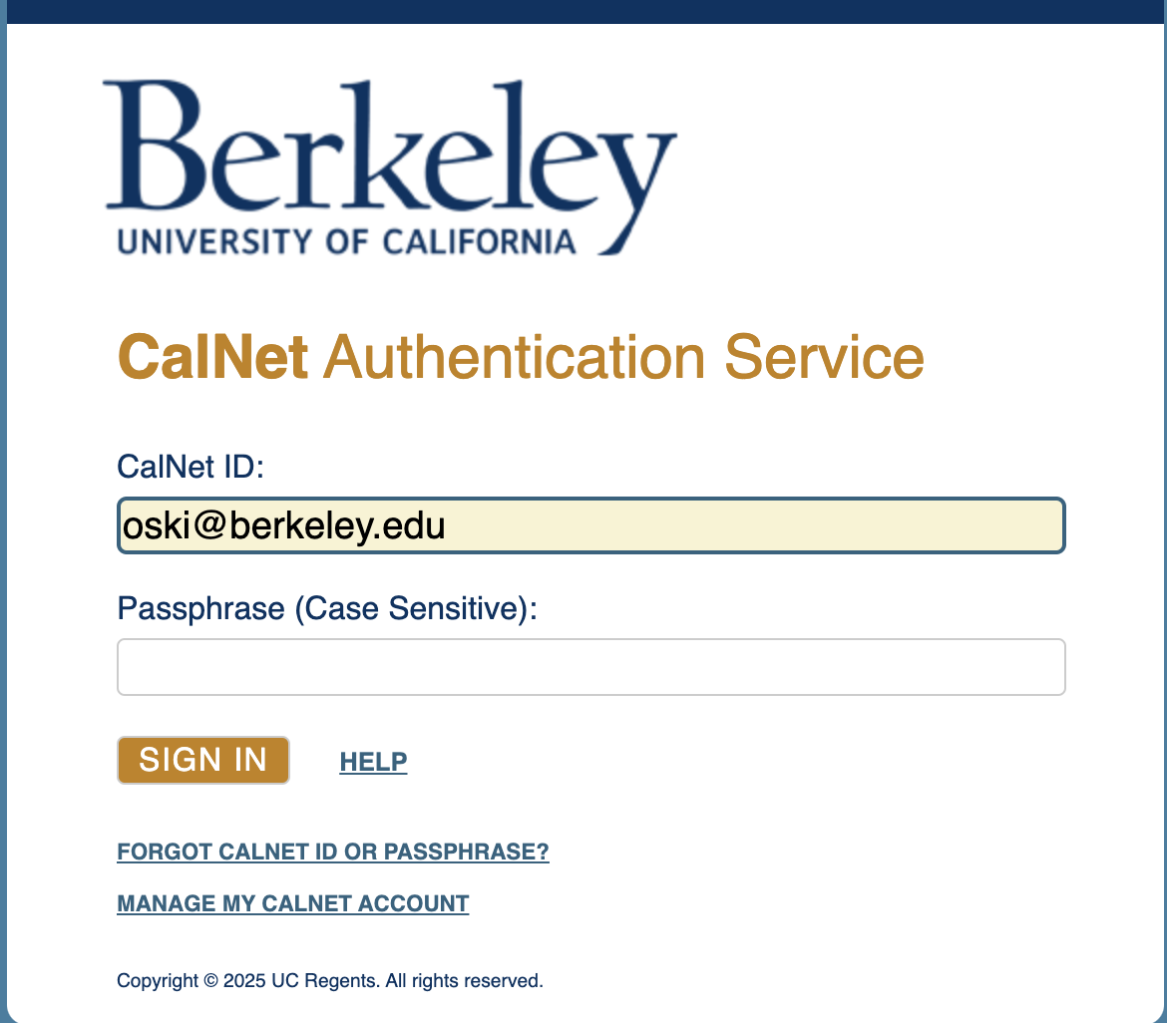Screen dimensions: 1167x1023
Task: Click the bold CalNet word in heading
Action: tap(212, 358)
